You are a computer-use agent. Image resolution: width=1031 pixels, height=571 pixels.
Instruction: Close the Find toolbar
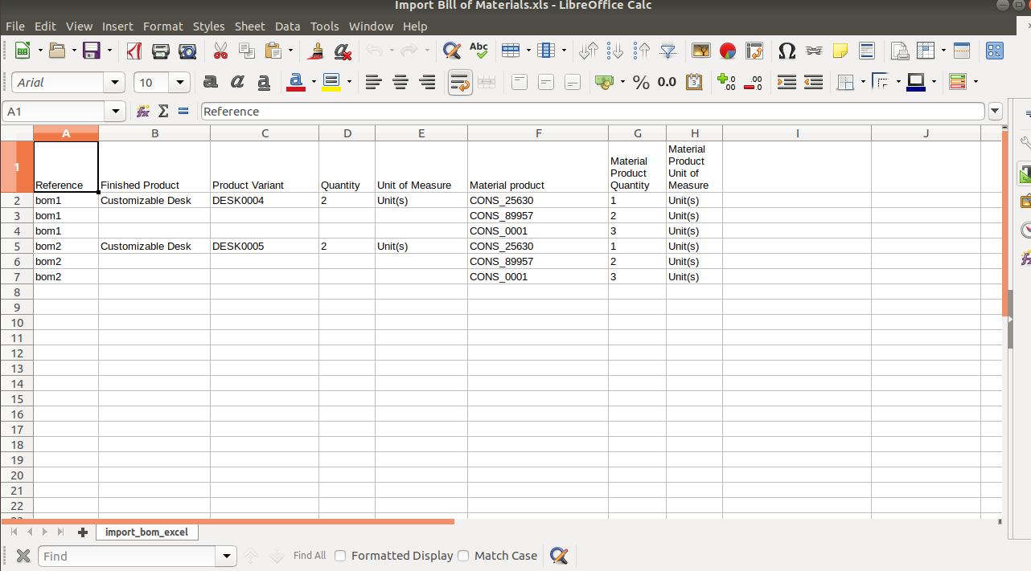[23, 556]
